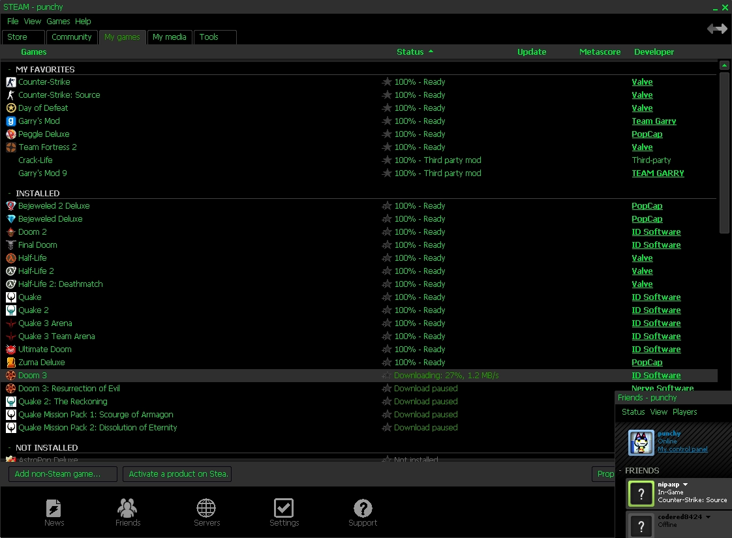Image resolution: width=732 pixels, height=538 pixels.
Task: Toggle favorite star for Doom 3
Action: (x=386, y=376)
